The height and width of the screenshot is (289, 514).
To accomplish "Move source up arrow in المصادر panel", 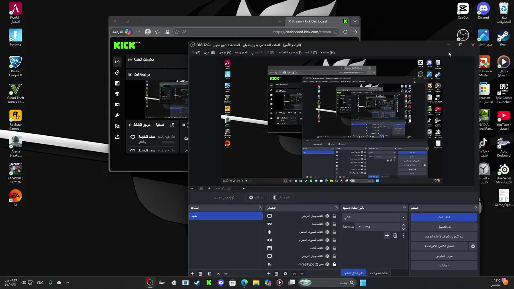I will pos(294,274).
